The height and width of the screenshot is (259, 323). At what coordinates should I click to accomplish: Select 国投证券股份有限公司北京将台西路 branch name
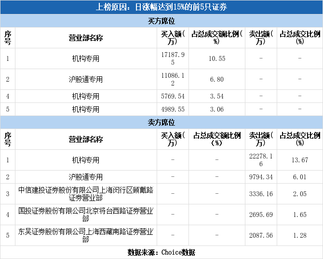coord(86,215)
